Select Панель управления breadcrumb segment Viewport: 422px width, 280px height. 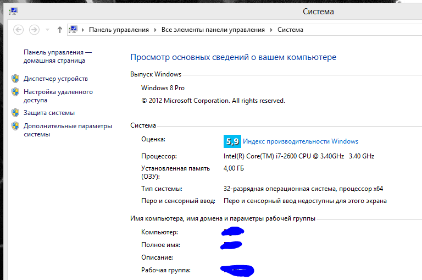tap(119, 30)
